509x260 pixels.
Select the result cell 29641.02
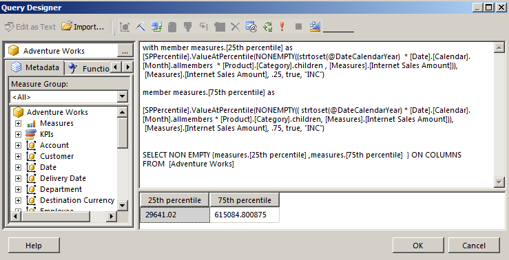175,215
